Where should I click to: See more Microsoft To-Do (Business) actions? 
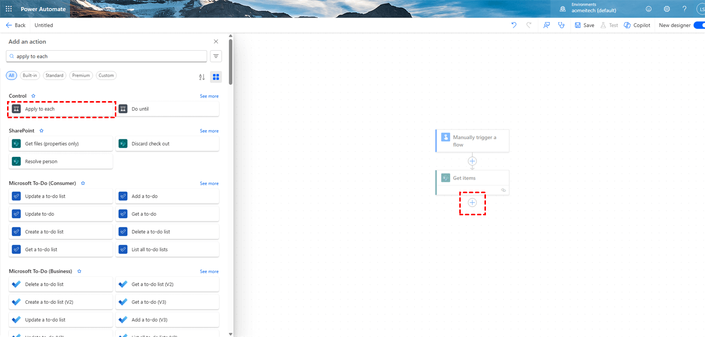209,272
